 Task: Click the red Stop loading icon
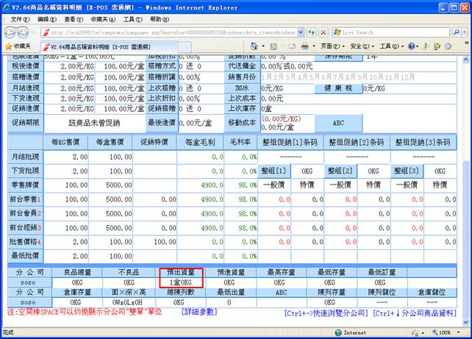coord(323,32)
